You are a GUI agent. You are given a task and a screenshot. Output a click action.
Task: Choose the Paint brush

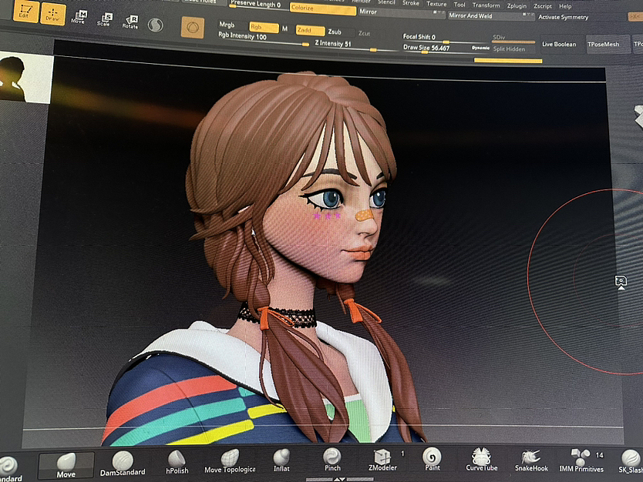[433, 459]
